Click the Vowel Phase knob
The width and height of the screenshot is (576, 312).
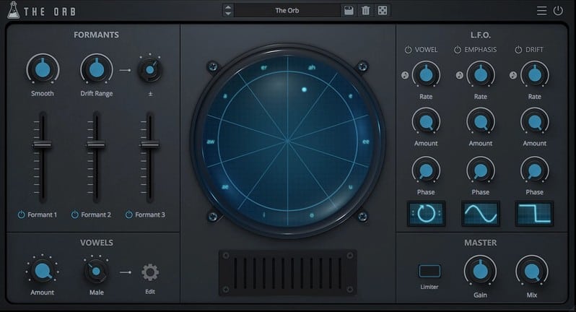tap(426, 170)
